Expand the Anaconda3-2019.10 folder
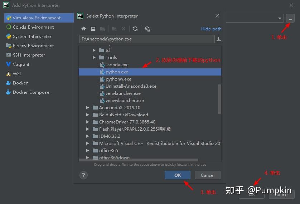Viewport: 300px width, 204px height. coord(87,108)
